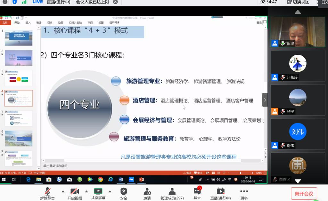
Task: Select slide 6 thumbnail
Action: pos(19,138)
